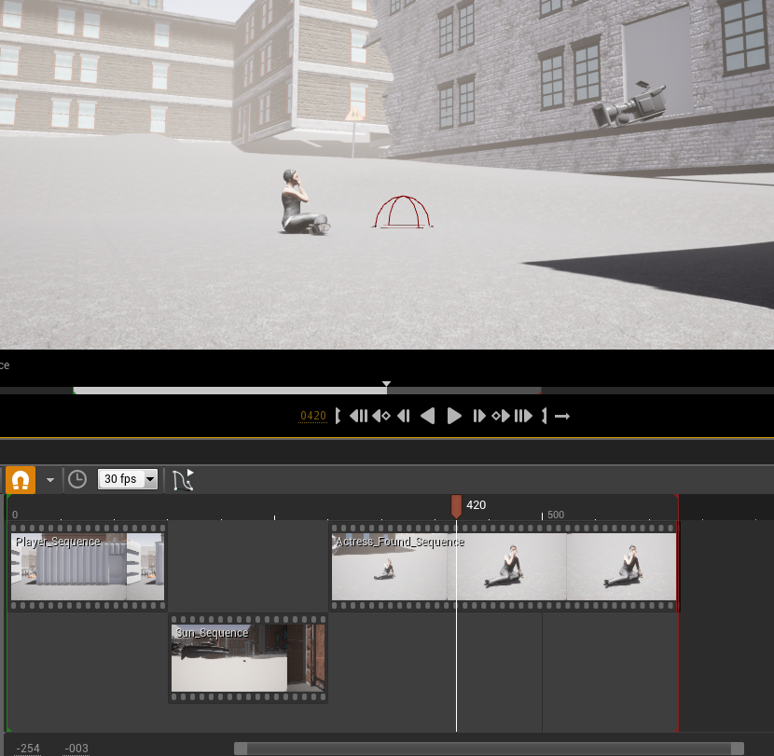774x756 pixels.
Task: Set playback range end bracket
Action: [544, 416]
